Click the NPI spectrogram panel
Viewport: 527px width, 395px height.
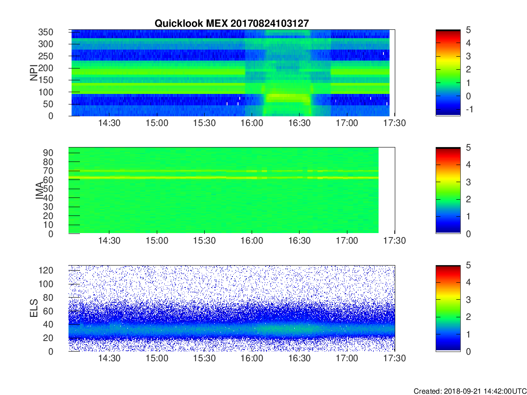231,73
